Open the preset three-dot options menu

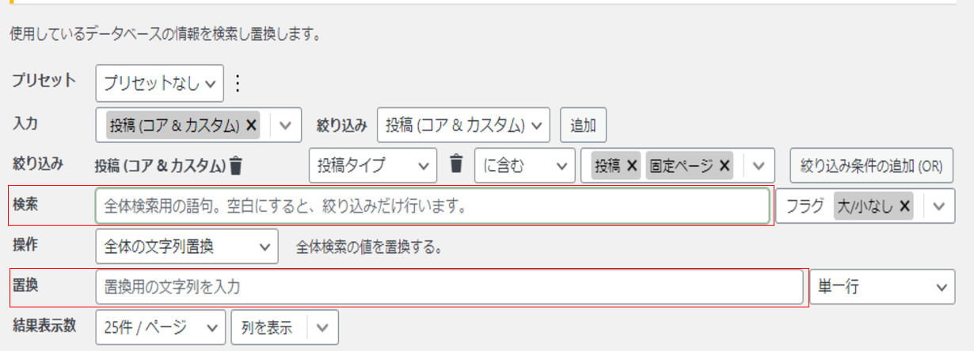(x=238, y=83)
